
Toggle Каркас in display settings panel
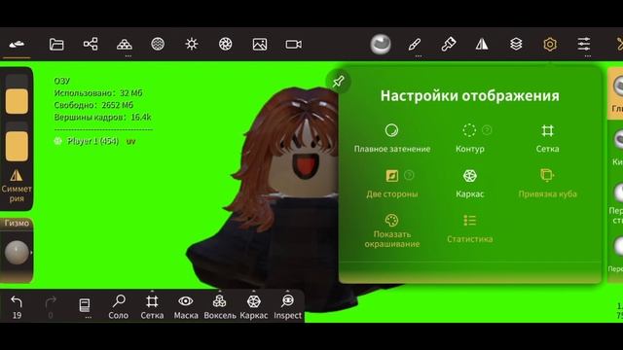click(x=469, y=183)
